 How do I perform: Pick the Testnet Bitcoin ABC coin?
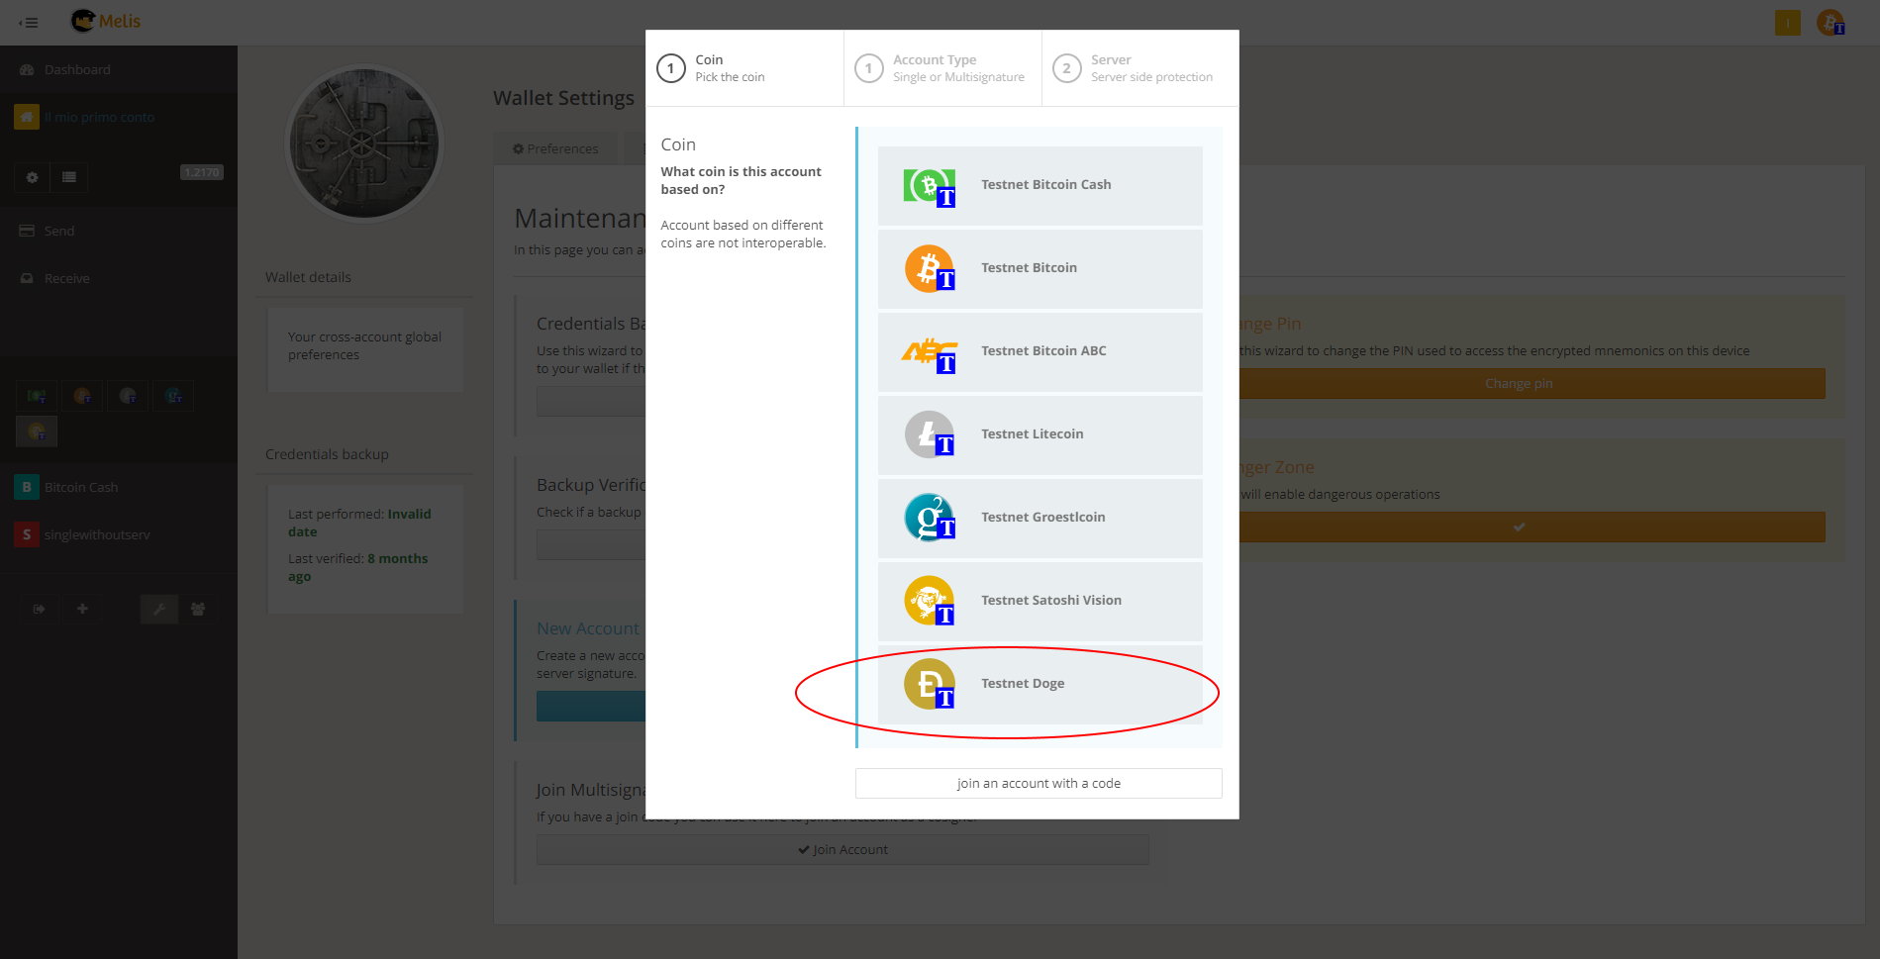[x=1039, y=352]
